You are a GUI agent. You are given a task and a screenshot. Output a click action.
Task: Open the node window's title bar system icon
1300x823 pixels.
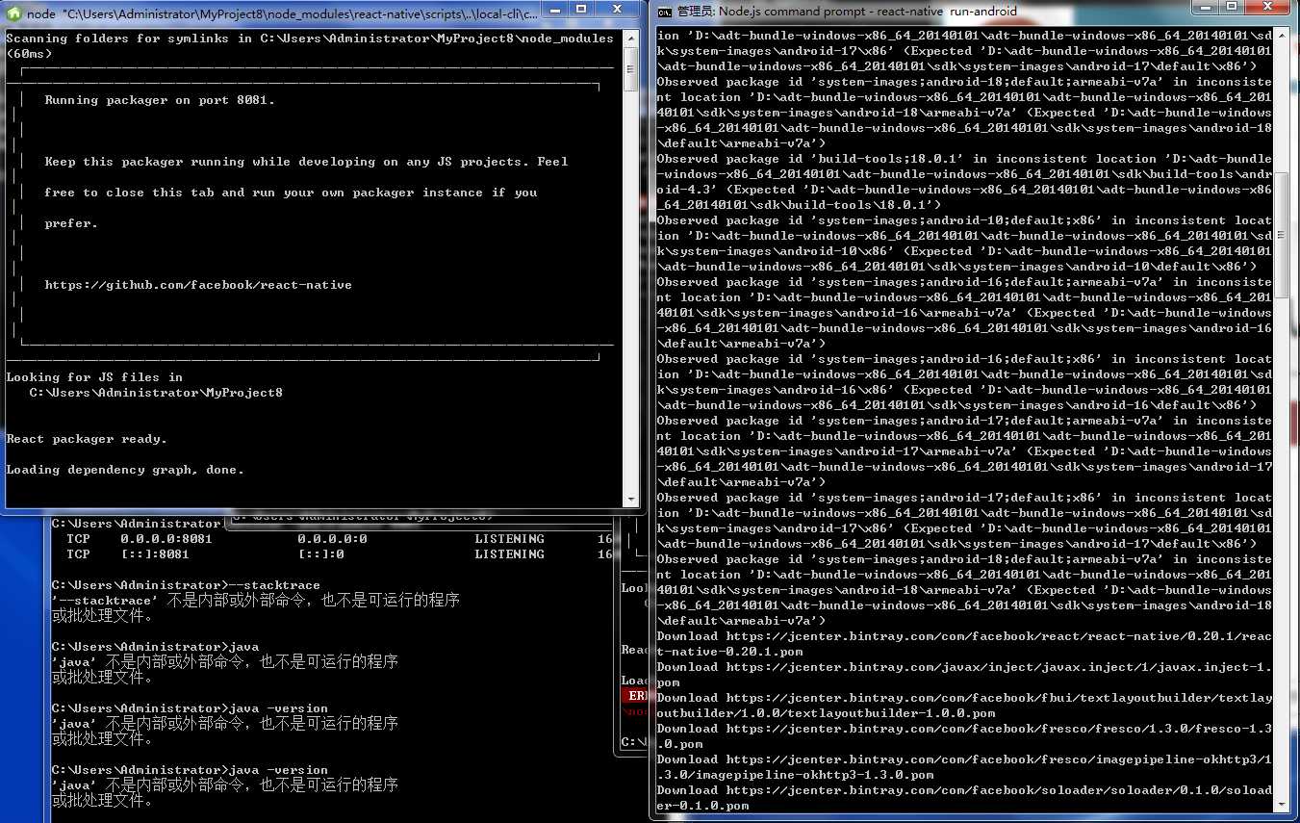pos(14,13)
